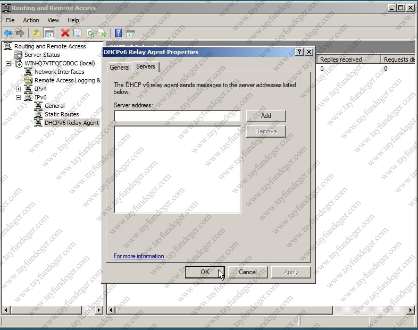The width and height of the screenshot is (418, 330).
Task: Click the Refresh toolbar icon
Action: click(90, 33)
